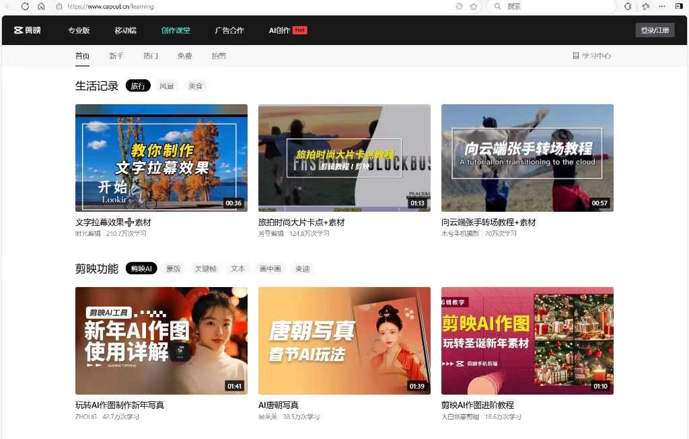This screenshot has height=439, width=689.
Task: Open browser extensions icon in toolbar
Action: (x=628, y=6)
